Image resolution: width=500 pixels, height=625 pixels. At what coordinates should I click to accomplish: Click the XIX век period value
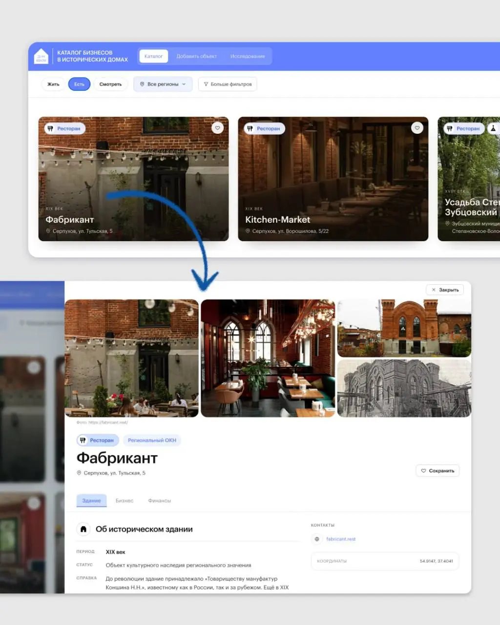(115, 552)
